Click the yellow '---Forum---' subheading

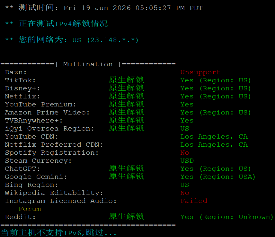pyautogui.click(x=30, y=209)
